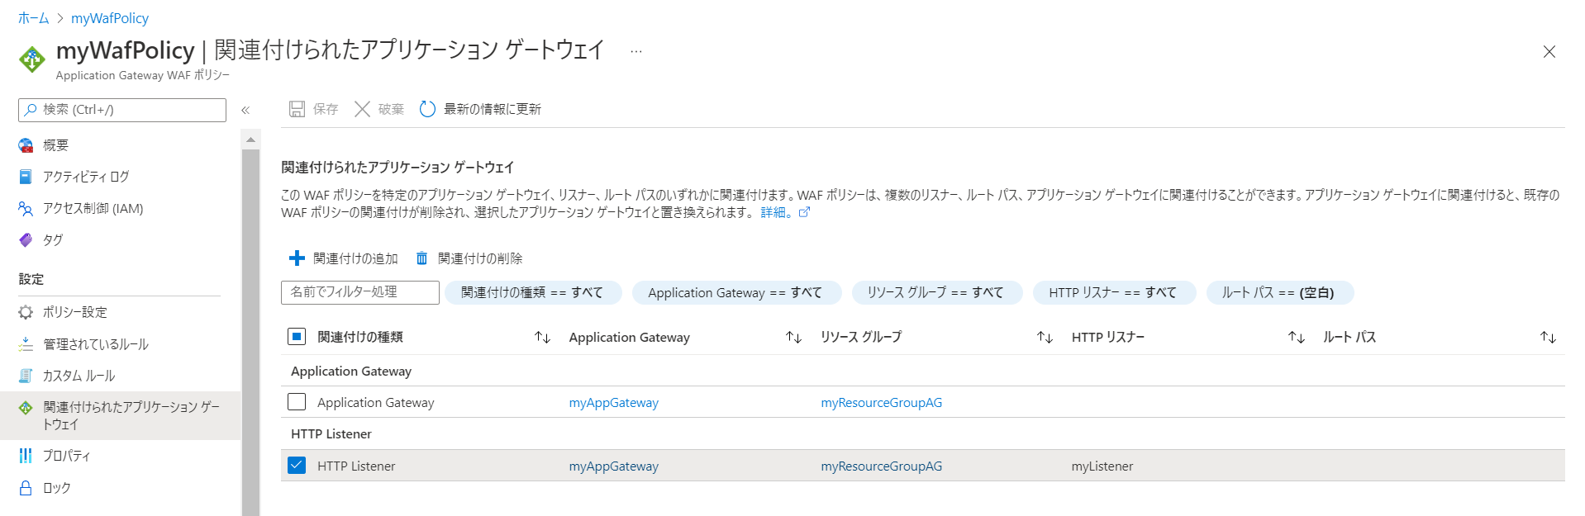
Task: Open myResourceGroupAG link in Application Gateway row
Action: pyautogui.click(x=881, y=402)
